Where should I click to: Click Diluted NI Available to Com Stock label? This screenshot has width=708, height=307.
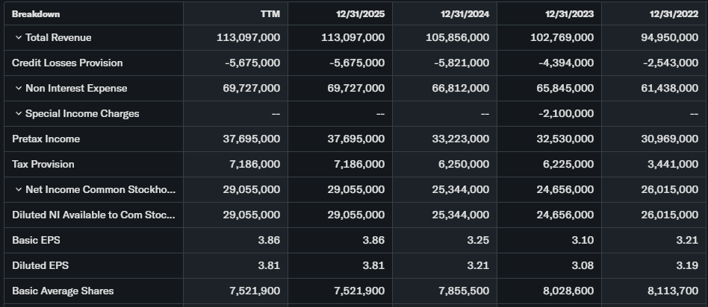93,215
